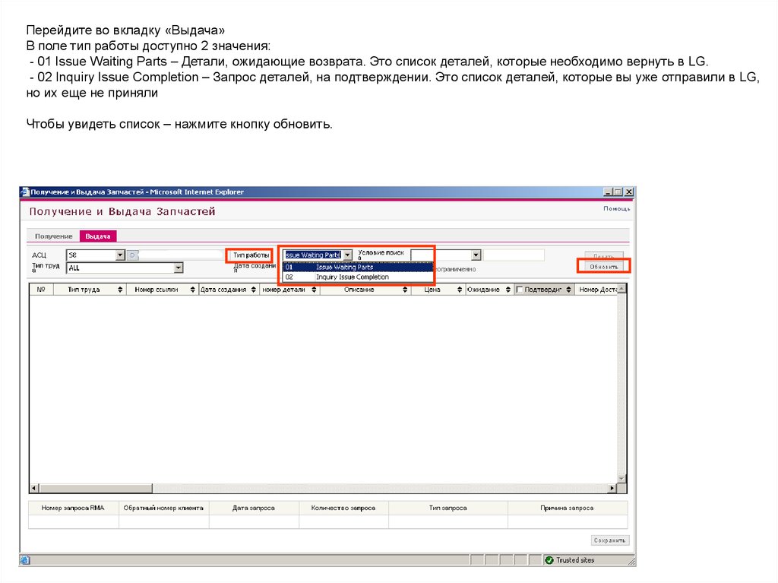Image resolution: width=778 pixels, height=583 pixels.
Task: Click the Номер Доставки column header
Action: 597,290
